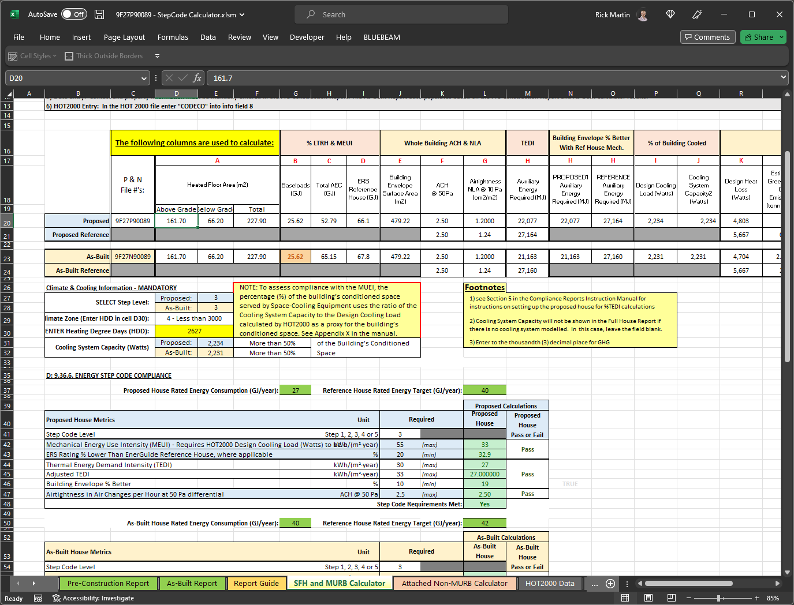Viewport: 794px width, 605px height.
Task: Click the Select All corner triangle
Action: click(9, 93)
